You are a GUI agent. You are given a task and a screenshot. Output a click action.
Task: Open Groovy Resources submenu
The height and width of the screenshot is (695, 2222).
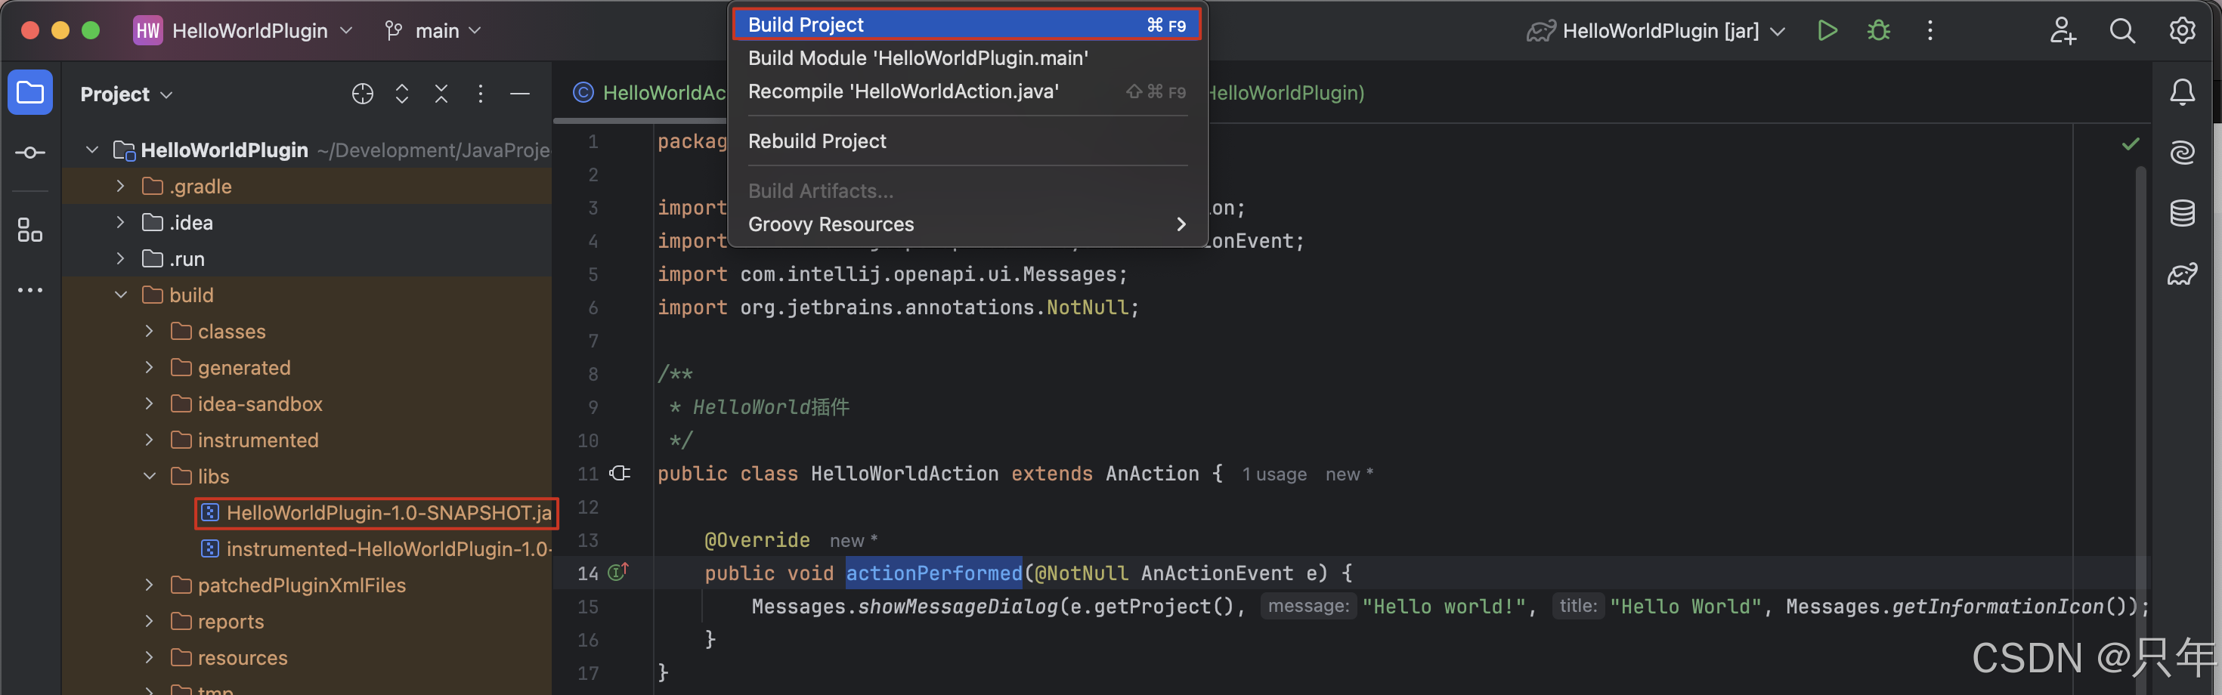(x=966, y=224)
